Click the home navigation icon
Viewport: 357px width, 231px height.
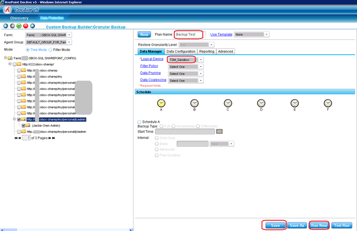point(32,26)
